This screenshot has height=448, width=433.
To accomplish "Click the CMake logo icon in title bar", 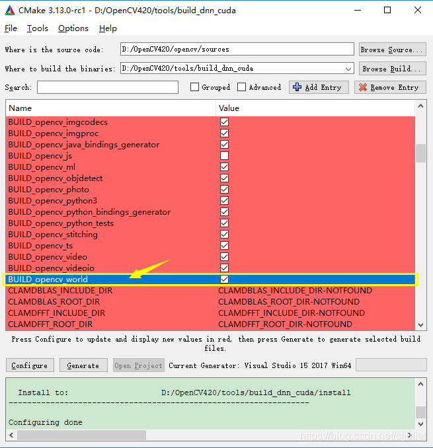I will coord(10,11).
